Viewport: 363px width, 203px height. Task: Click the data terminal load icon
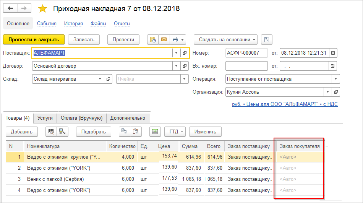coord(61,132)
